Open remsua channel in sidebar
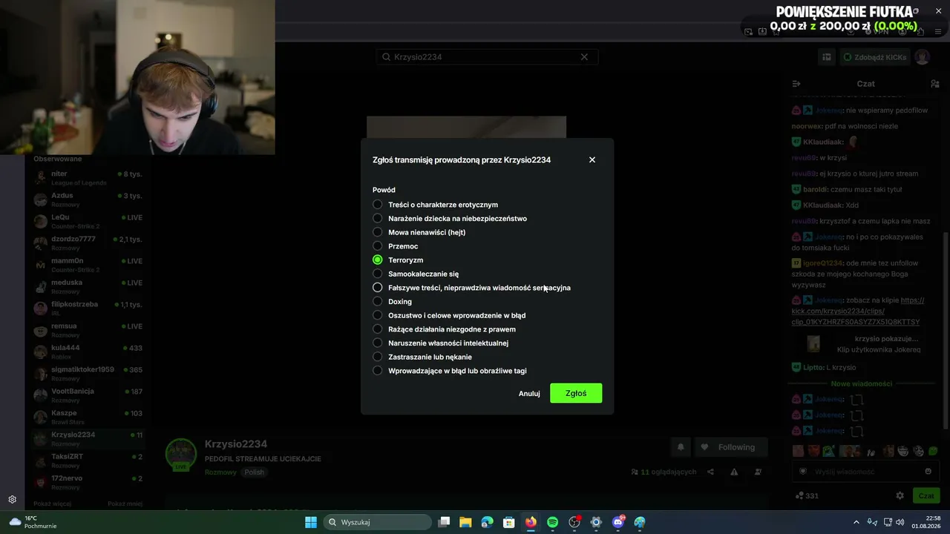Screen dimensions: 950x534 (x=89, y=330)
